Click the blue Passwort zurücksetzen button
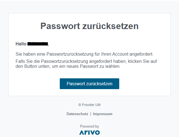 tap(89, 84)
